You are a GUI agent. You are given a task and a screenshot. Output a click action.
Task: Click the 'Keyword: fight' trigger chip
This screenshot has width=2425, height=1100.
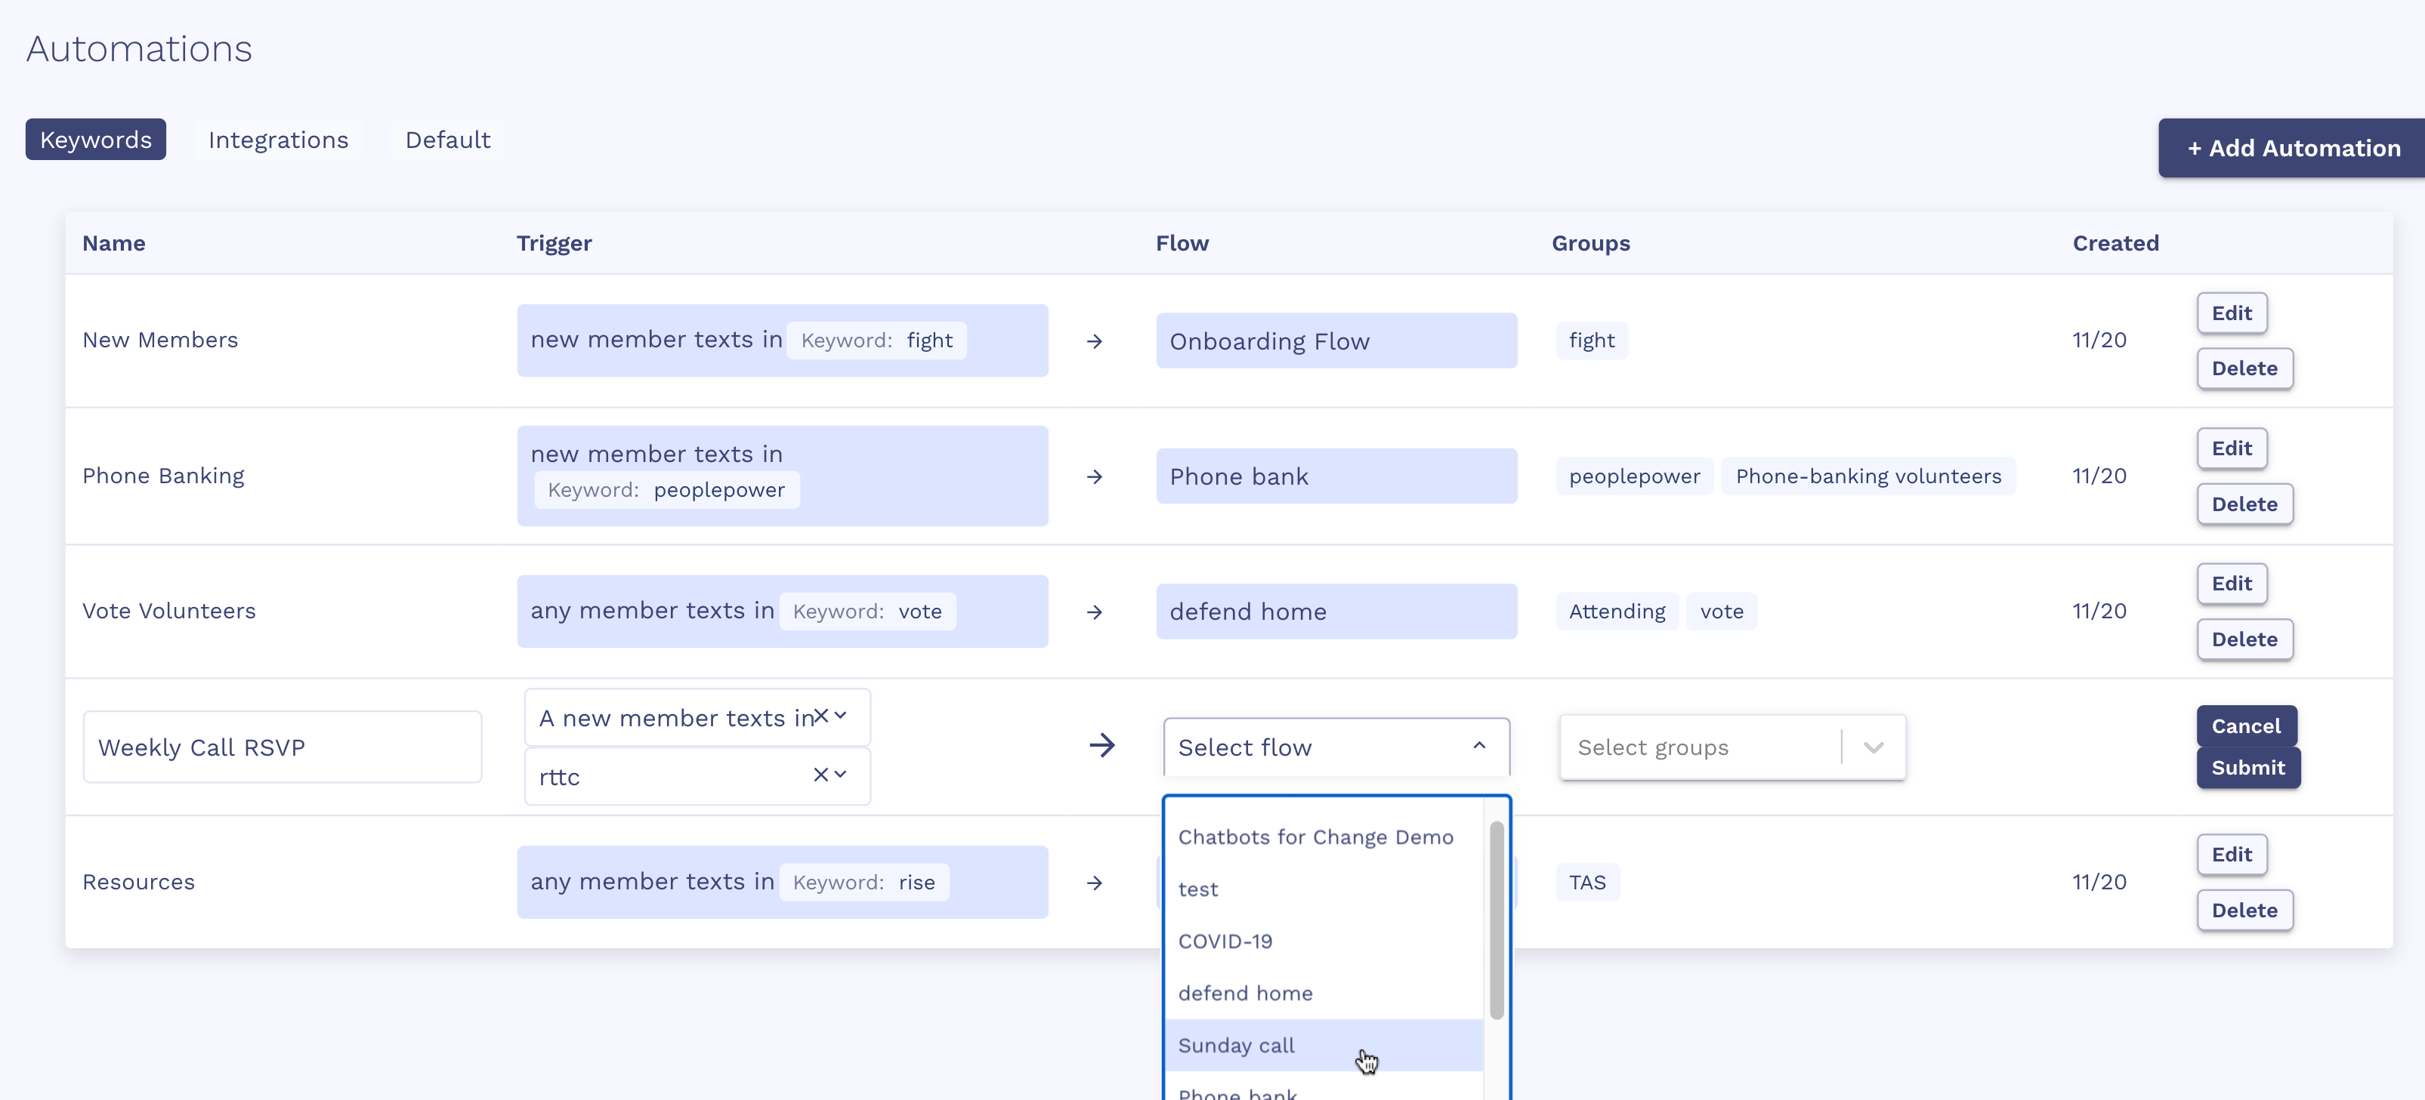[876, 340]
